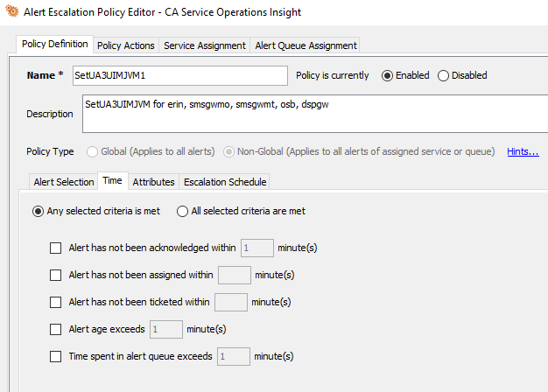Go to Alert Queue Assignment tab

[306, 45]
